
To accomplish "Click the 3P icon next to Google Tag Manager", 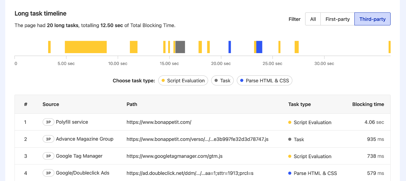I will coord(48,156).
